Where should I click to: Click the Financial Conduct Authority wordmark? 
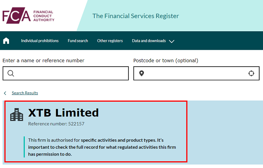pyautogui.click(x=44, y=16)
